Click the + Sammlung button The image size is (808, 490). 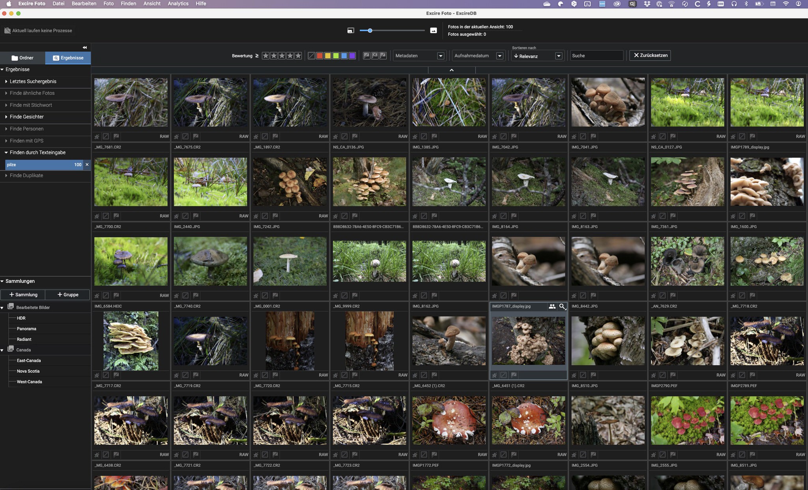(x=23, y=295)
